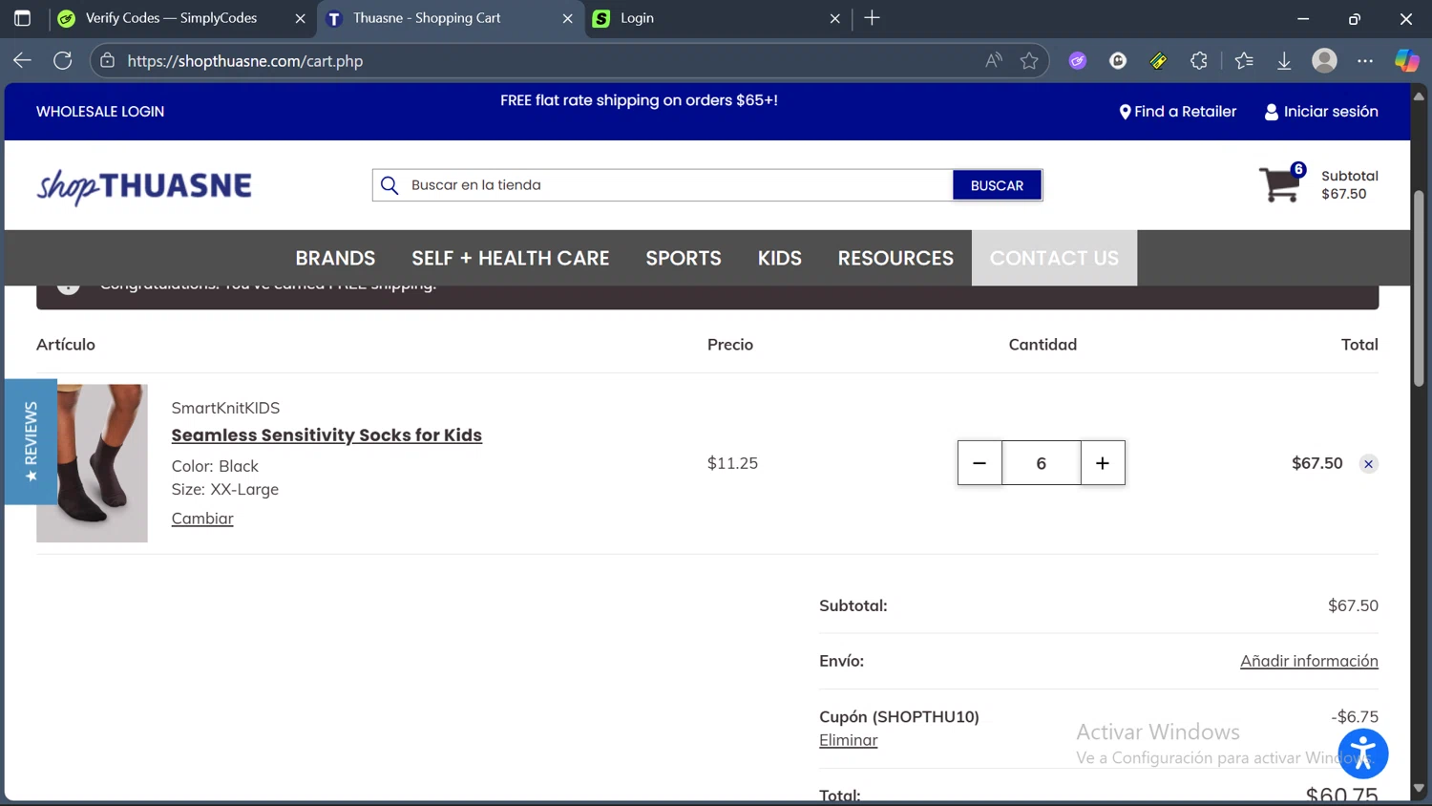This screenshot has height=806, width=1432.
Task: Click the SmartKnitKIDS brand text
Action: (225, 408)
